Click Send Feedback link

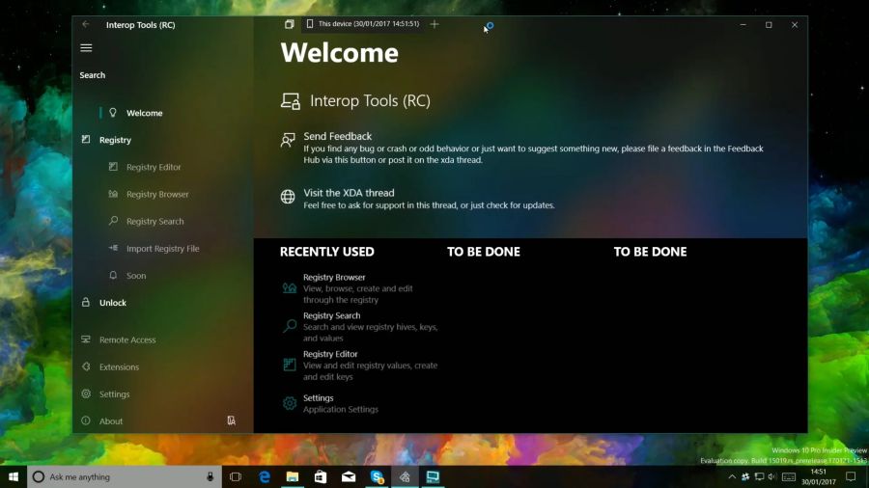[x=338, y=136]
